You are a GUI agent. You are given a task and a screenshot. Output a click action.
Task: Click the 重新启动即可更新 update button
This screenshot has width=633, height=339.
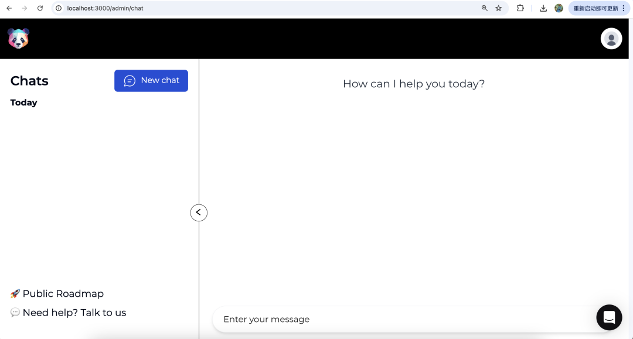coord(595,8)
